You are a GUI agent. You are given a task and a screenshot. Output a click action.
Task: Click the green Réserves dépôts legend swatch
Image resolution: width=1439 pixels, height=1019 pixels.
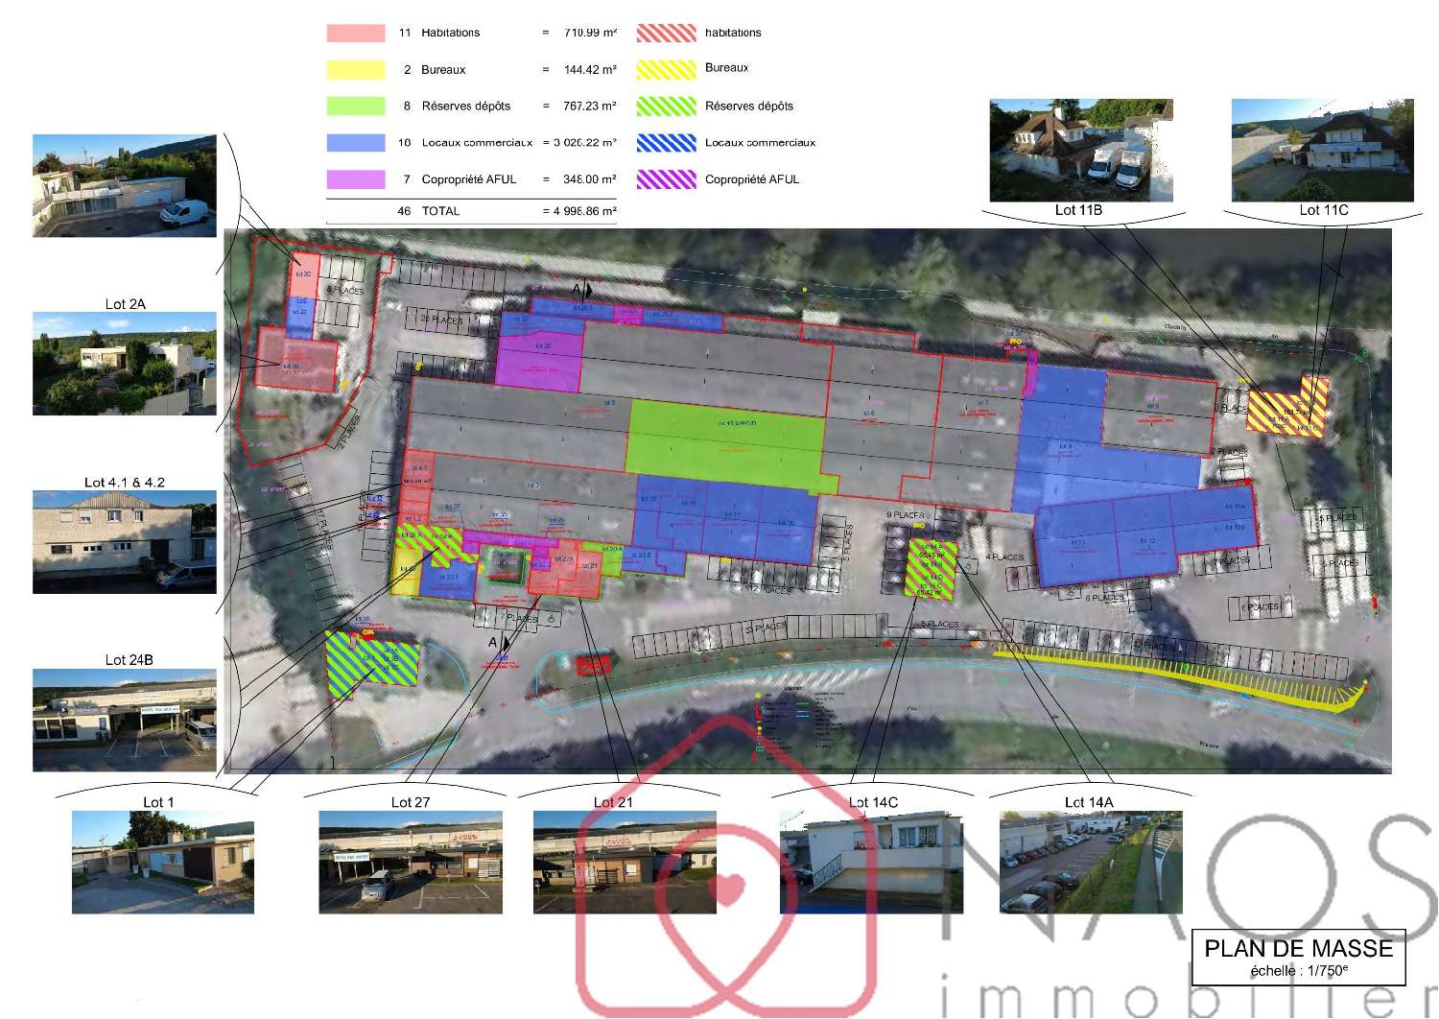pos(355,106)
